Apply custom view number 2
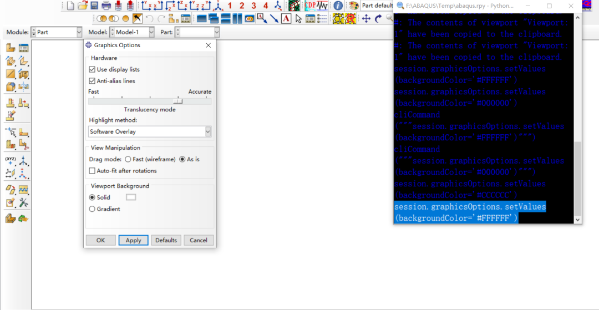This screenshot has height=310, width=599. click(x=242, y=6)
